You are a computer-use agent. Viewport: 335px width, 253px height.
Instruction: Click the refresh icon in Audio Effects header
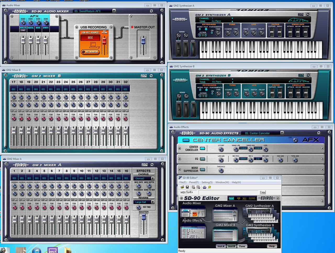(319, 133)
